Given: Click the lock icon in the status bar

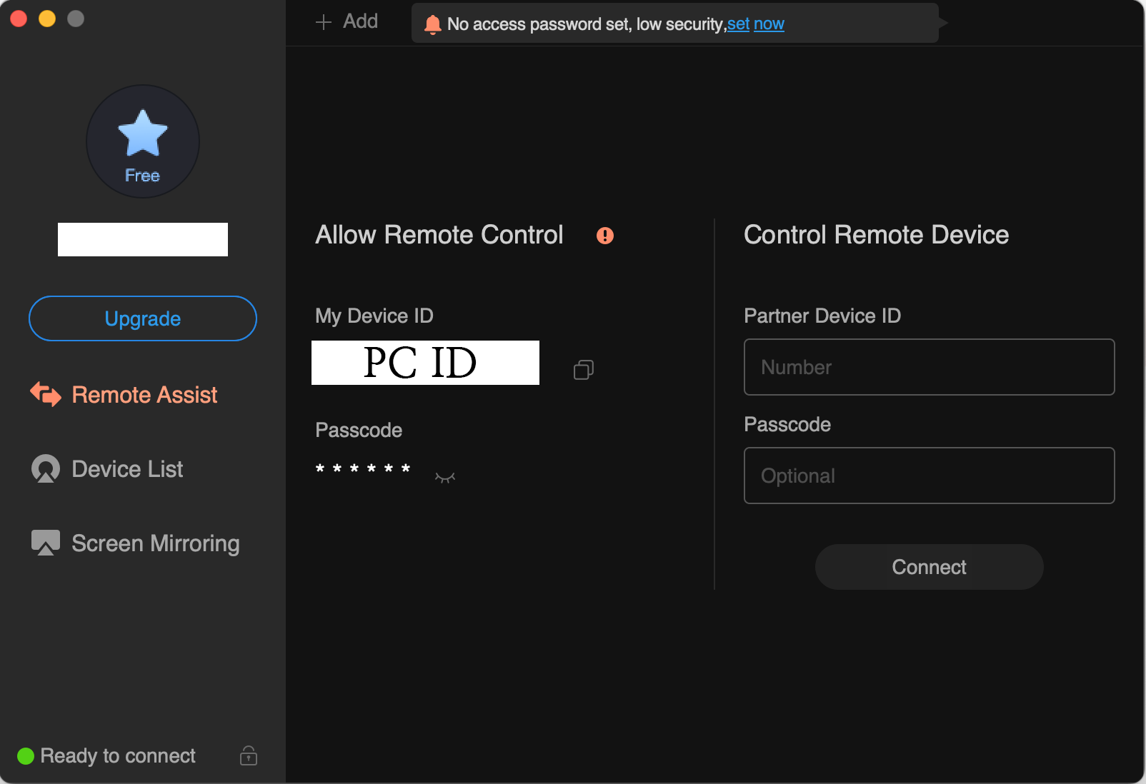Looking at the screenshot, I should click(249, 755).
